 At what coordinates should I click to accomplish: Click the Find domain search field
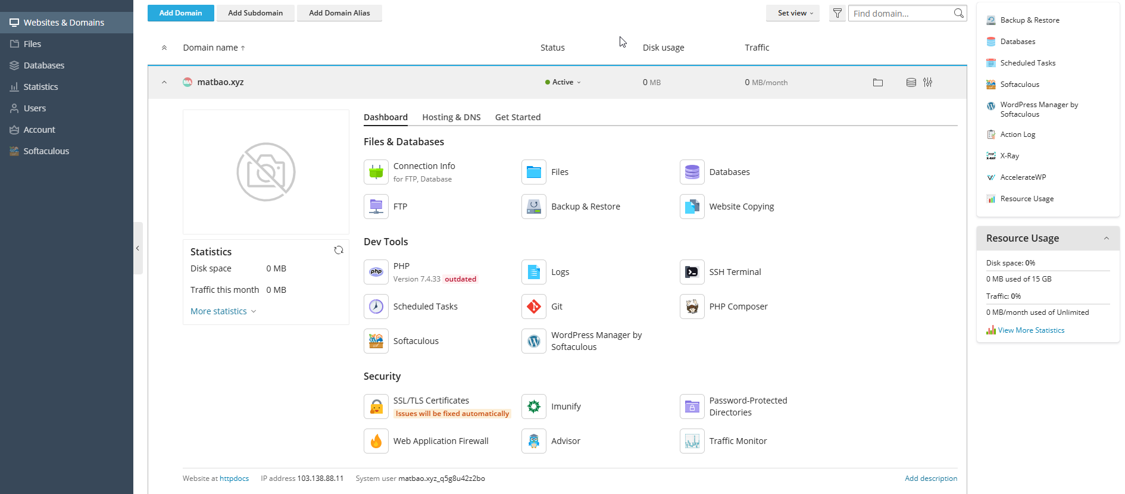click(901, 13)
